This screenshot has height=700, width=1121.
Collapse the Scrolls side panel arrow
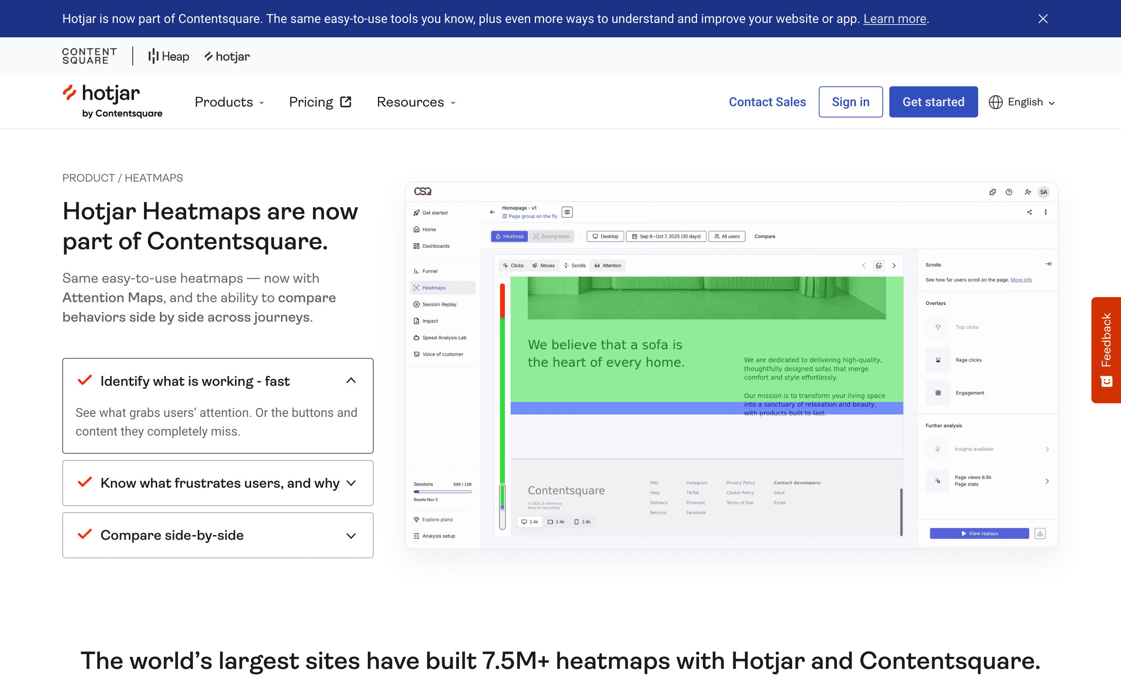tap(1048, 264)
